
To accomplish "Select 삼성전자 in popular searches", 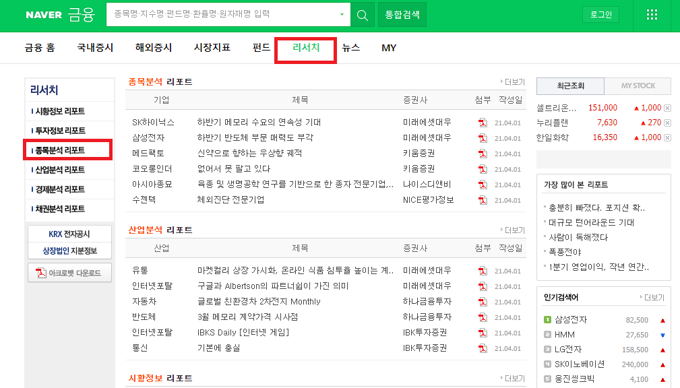I will [571, 319].
